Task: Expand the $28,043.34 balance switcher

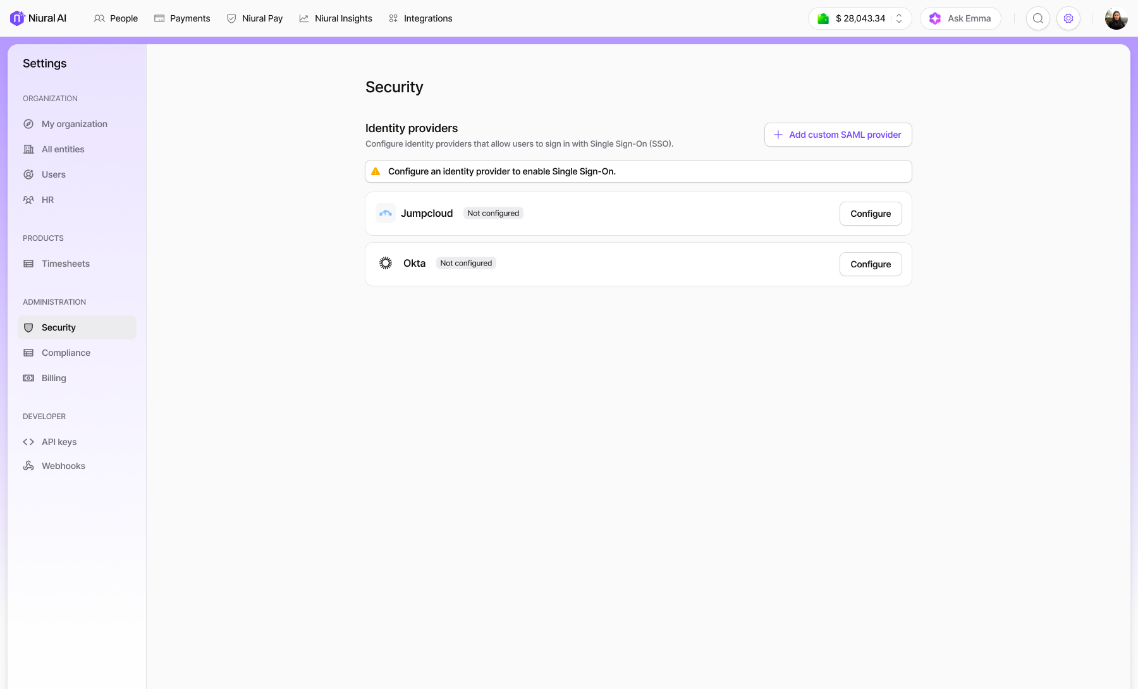Action: tap(860, 18)
